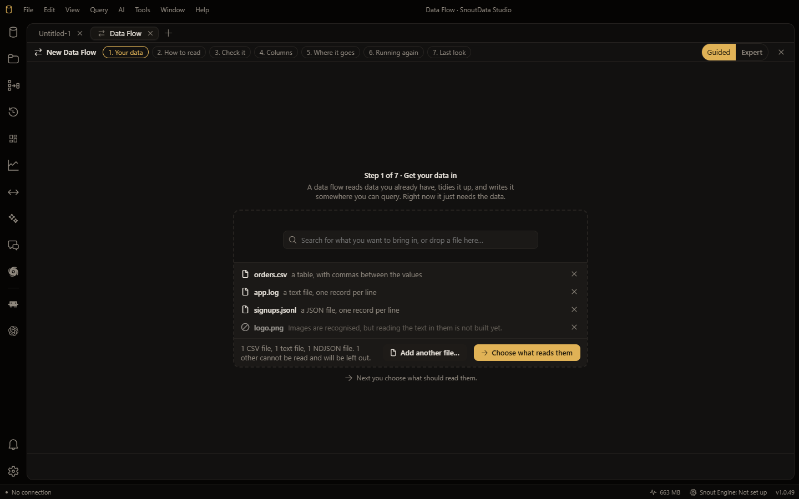Remove orders.csv from the file list
Viewport: 799px width, 499px height.
[x=574, y=274]
